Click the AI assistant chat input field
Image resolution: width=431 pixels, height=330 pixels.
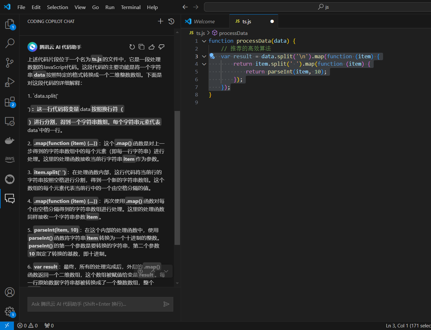pos(94,304)
